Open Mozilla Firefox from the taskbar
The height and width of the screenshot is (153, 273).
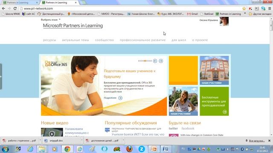129,149
